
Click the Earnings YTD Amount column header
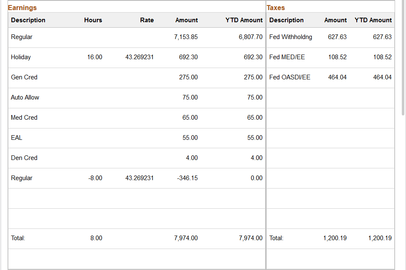244,20
